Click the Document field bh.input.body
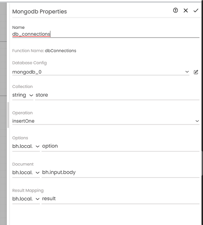This screenshot has width=203, height=225. tap(121, 172)
